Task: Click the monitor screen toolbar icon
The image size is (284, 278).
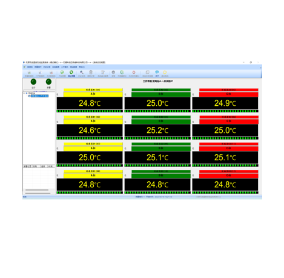Action: point(148,72)
